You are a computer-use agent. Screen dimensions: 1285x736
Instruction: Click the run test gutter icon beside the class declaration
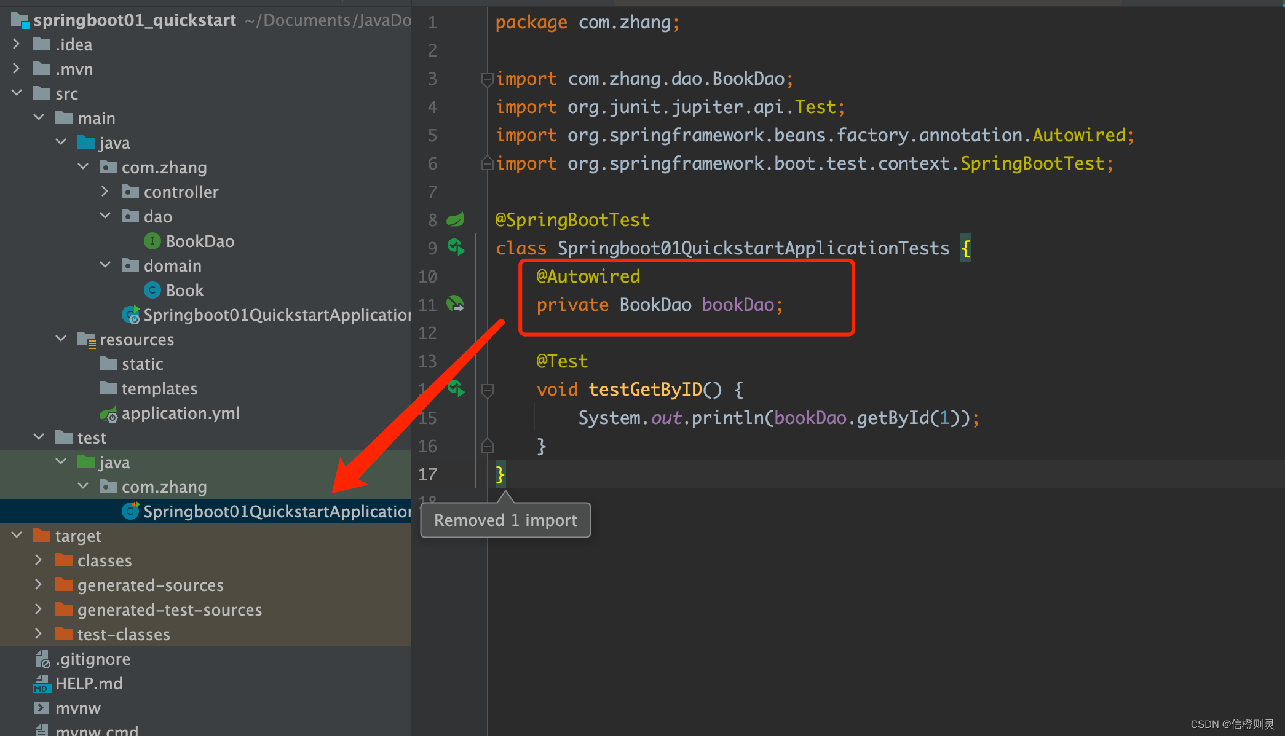click(x=456, y=247)
